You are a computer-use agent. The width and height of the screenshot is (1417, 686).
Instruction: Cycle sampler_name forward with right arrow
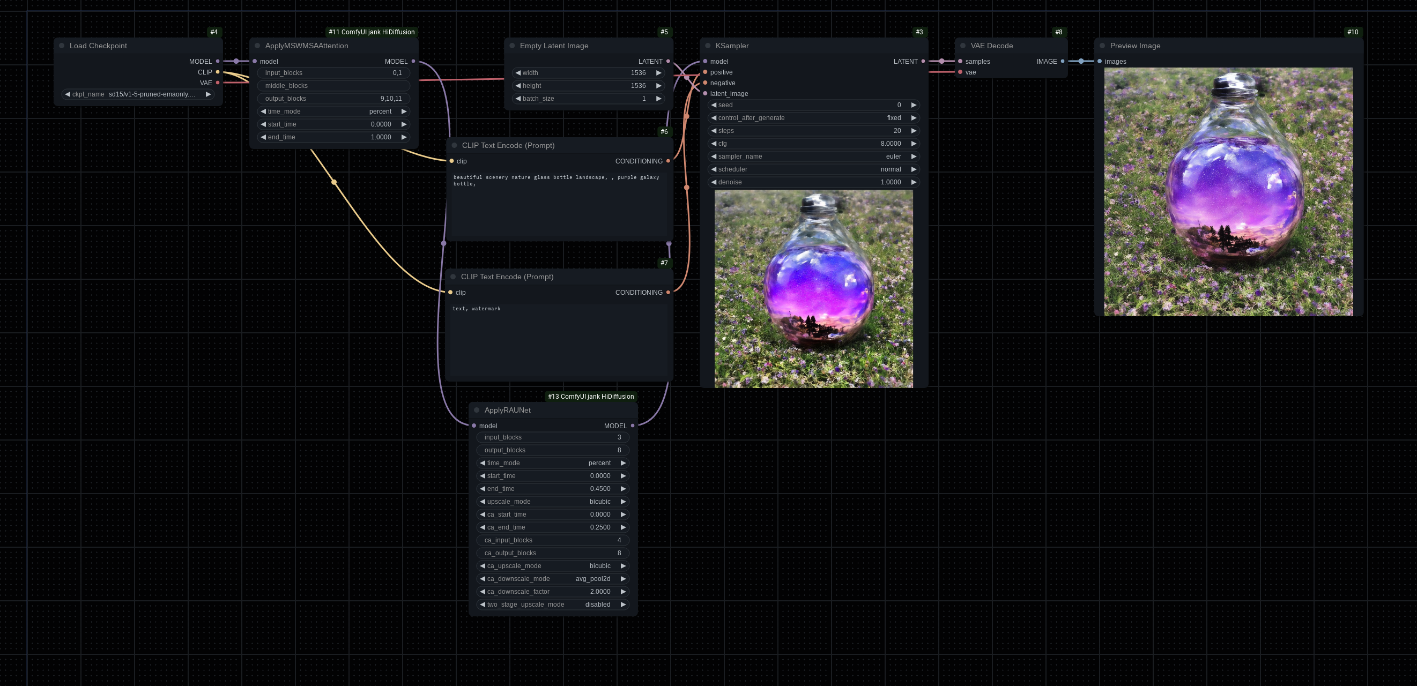pos(914,156)
